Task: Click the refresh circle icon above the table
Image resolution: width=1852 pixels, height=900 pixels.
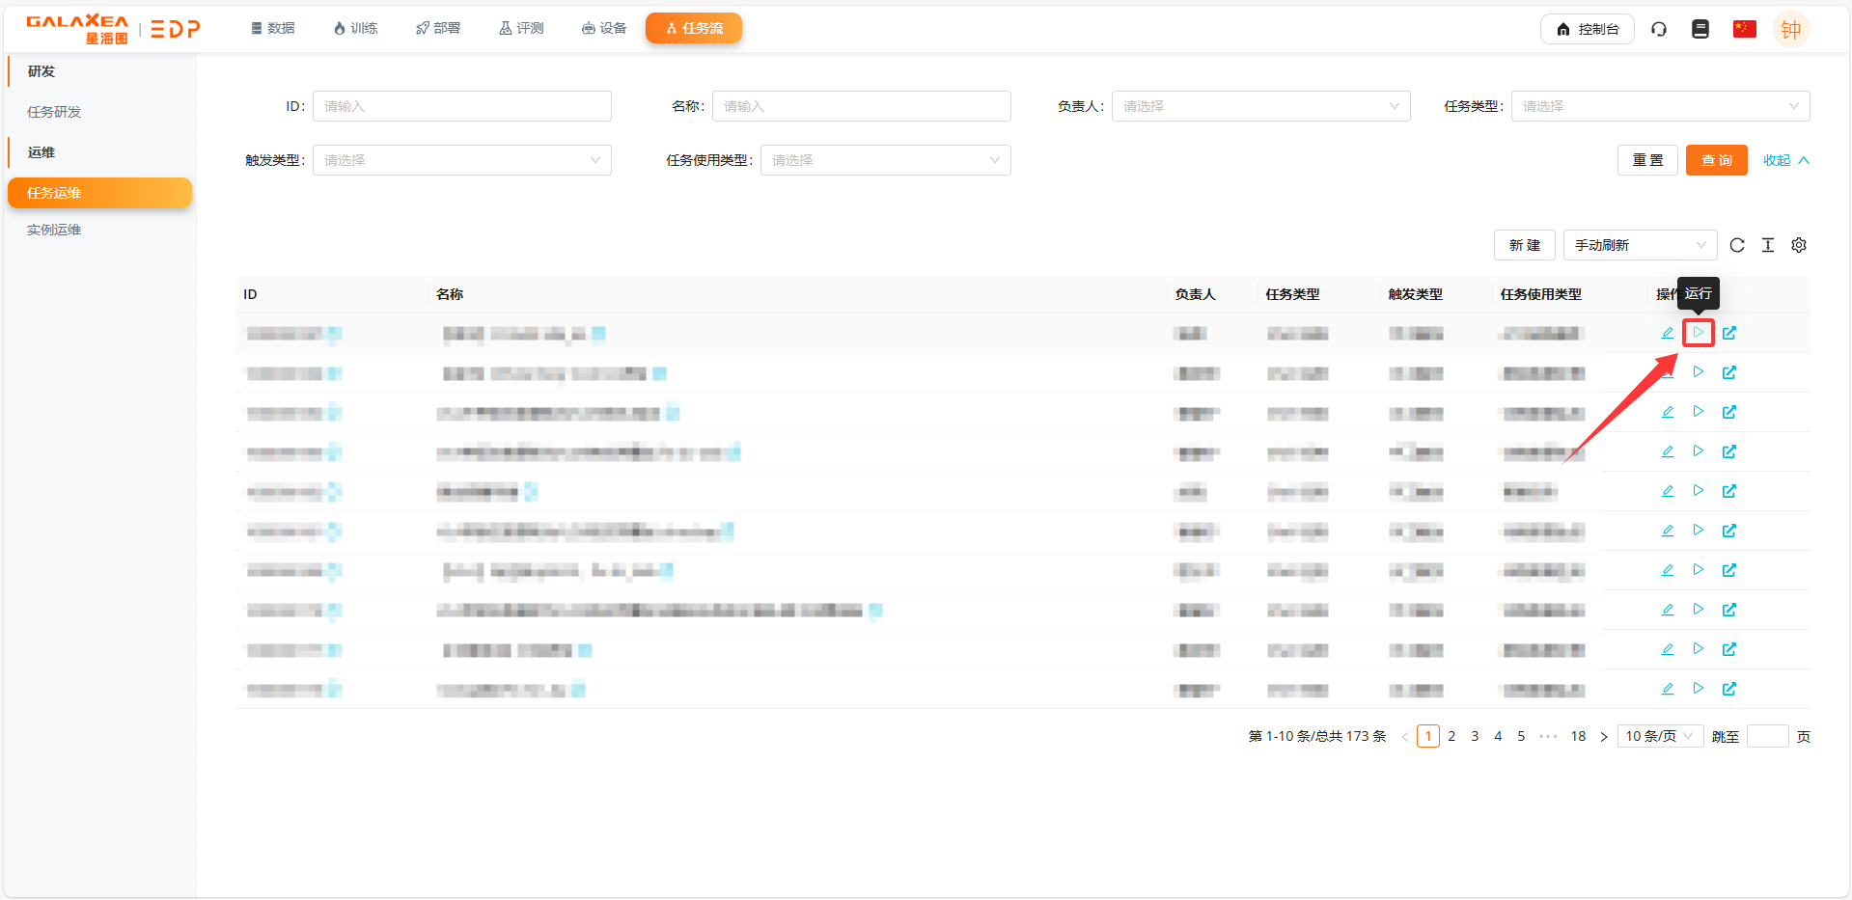Action: (x=1737, y=245)
